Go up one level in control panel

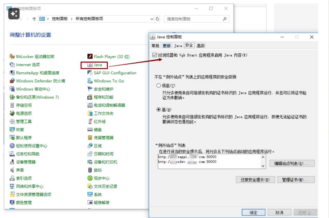[34, 19]
